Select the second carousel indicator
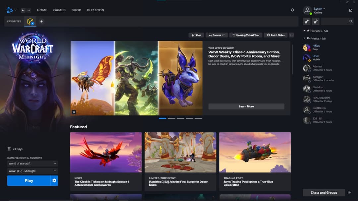 pos(171,118)
